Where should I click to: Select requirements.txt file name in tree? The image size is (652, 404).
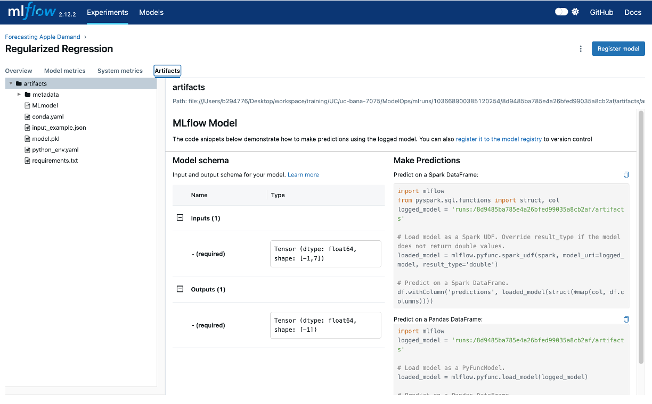55,161
